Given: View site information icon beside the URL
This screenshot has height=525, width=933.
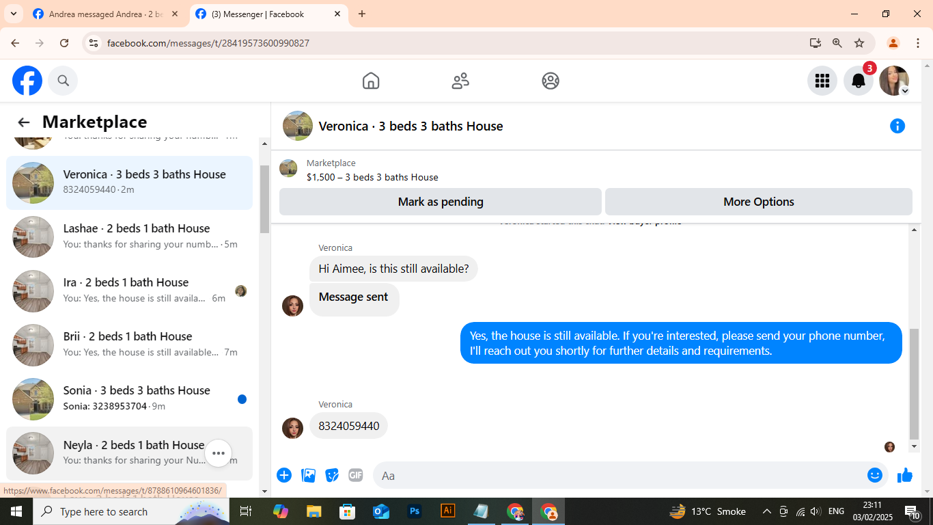Looking at the screenshot, I should tap(94, 43).
